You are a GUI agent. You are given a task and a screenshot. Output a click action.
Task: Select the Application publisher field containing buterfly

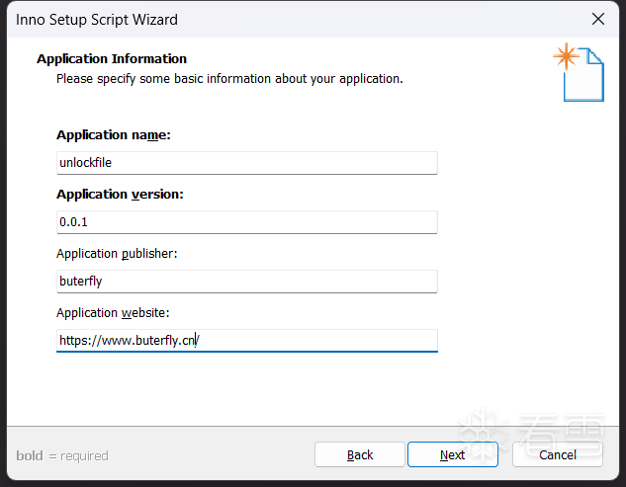(x=246, y=281)
